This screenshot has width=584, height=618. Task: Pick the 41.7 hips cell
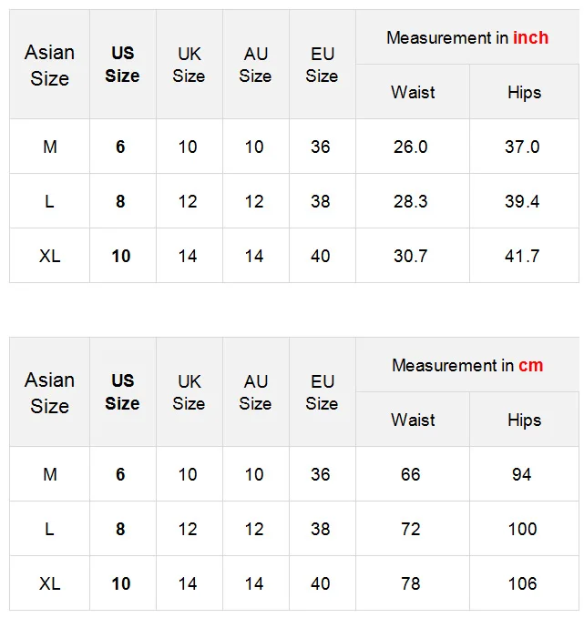523,256
